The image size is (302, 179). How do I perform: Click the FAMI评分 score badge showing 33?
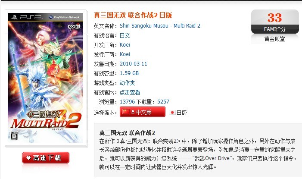click(275, 22)
